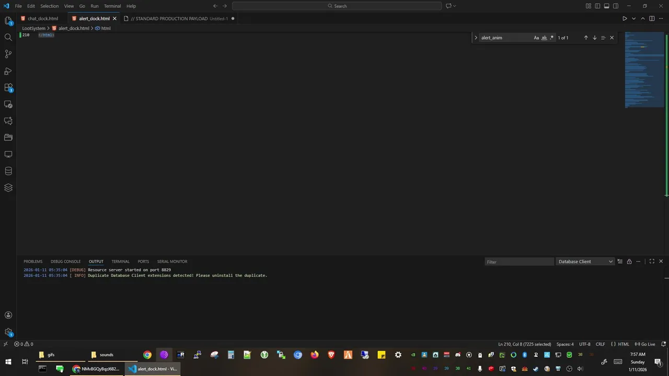669x376 pixels.
Task: Switch to chat_dock.html tab
Action: pos(43,19)
